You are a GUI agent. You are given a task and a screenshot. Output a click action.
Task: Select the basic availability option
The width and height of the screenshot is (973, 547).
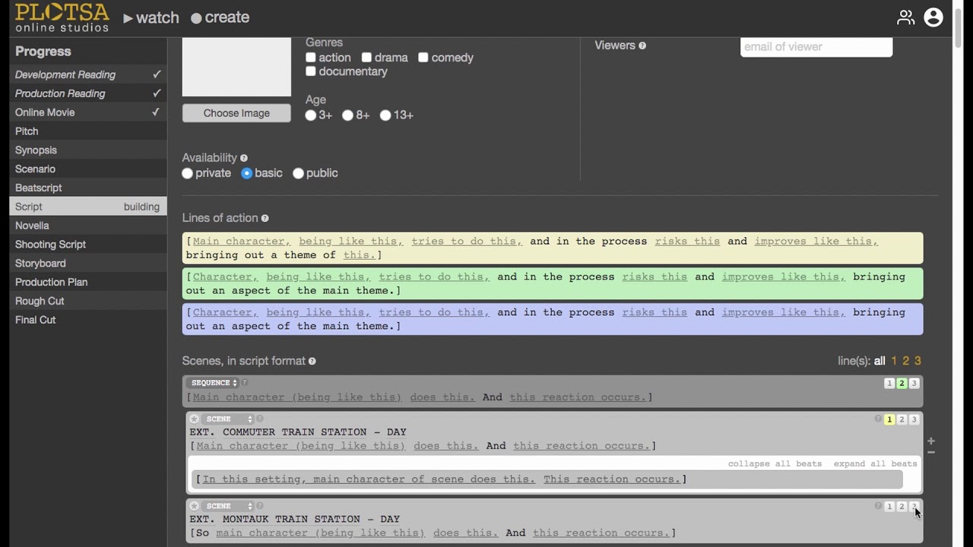246,173
